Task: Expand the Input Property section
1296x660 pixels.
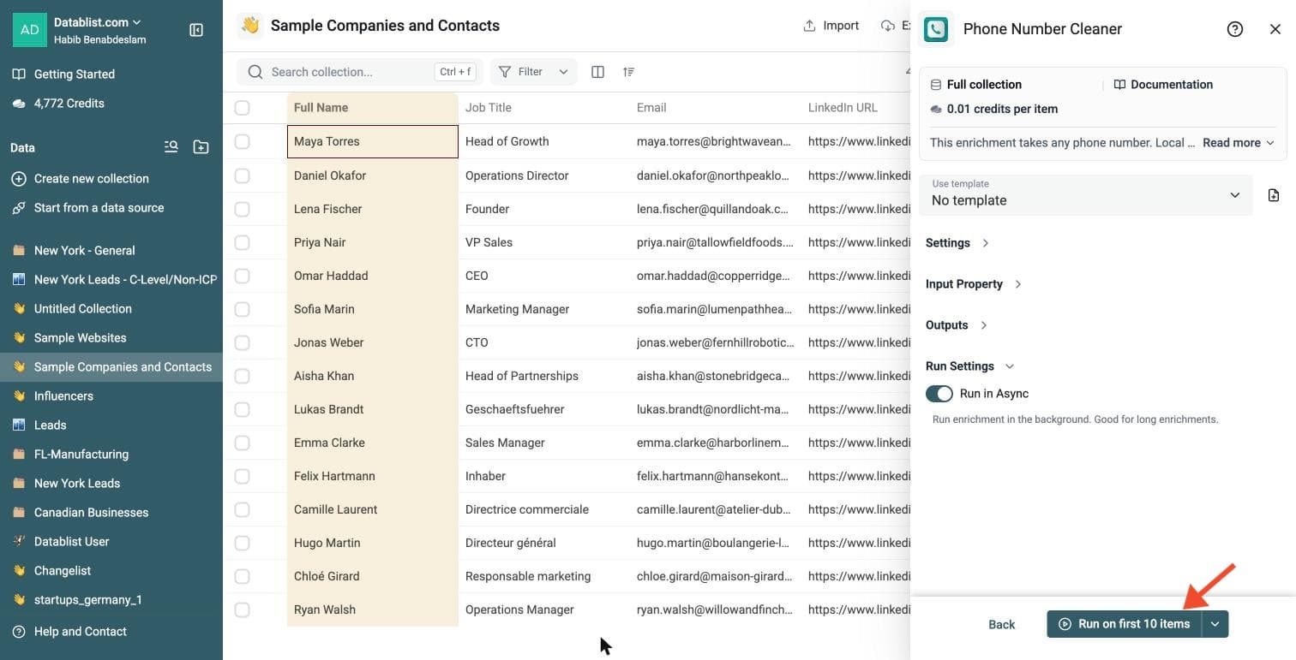Action: click(x=974, y=284)
